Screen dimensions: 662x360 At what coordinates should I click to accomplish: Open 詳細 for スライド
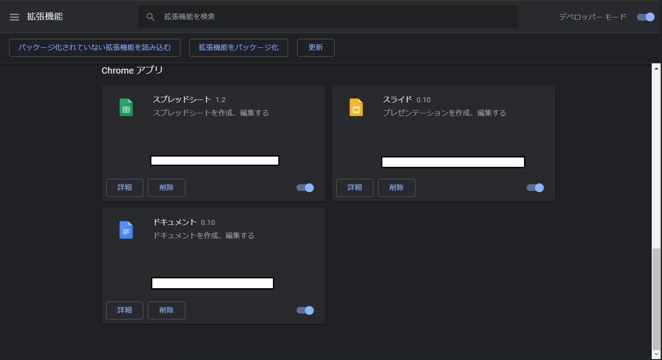click(355, 188)
